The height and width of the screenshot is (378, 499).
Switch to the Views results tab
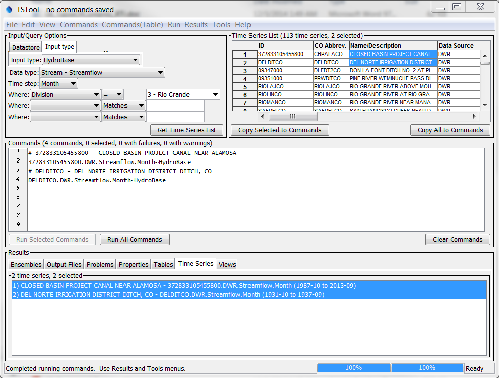tap(226, 264)
